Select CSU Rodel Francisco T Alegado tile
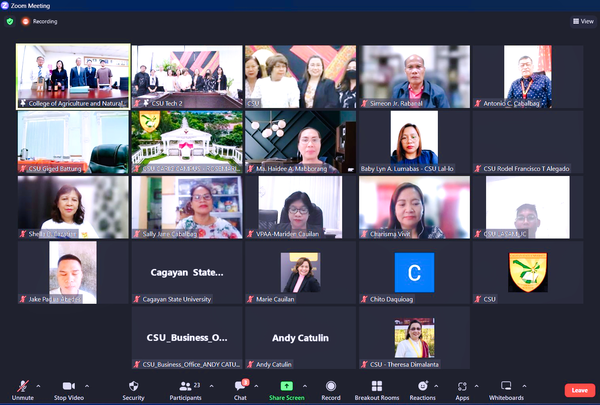 pos(528,142)
